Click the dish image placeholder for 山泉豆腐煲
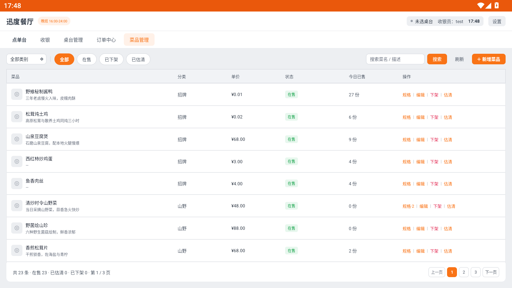This screenshot has width=512, height=288. pos(17,139)
